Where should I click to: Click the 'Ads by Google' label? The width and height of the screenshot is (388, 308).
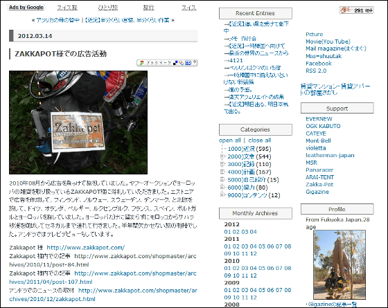click(x=26, y=8)
